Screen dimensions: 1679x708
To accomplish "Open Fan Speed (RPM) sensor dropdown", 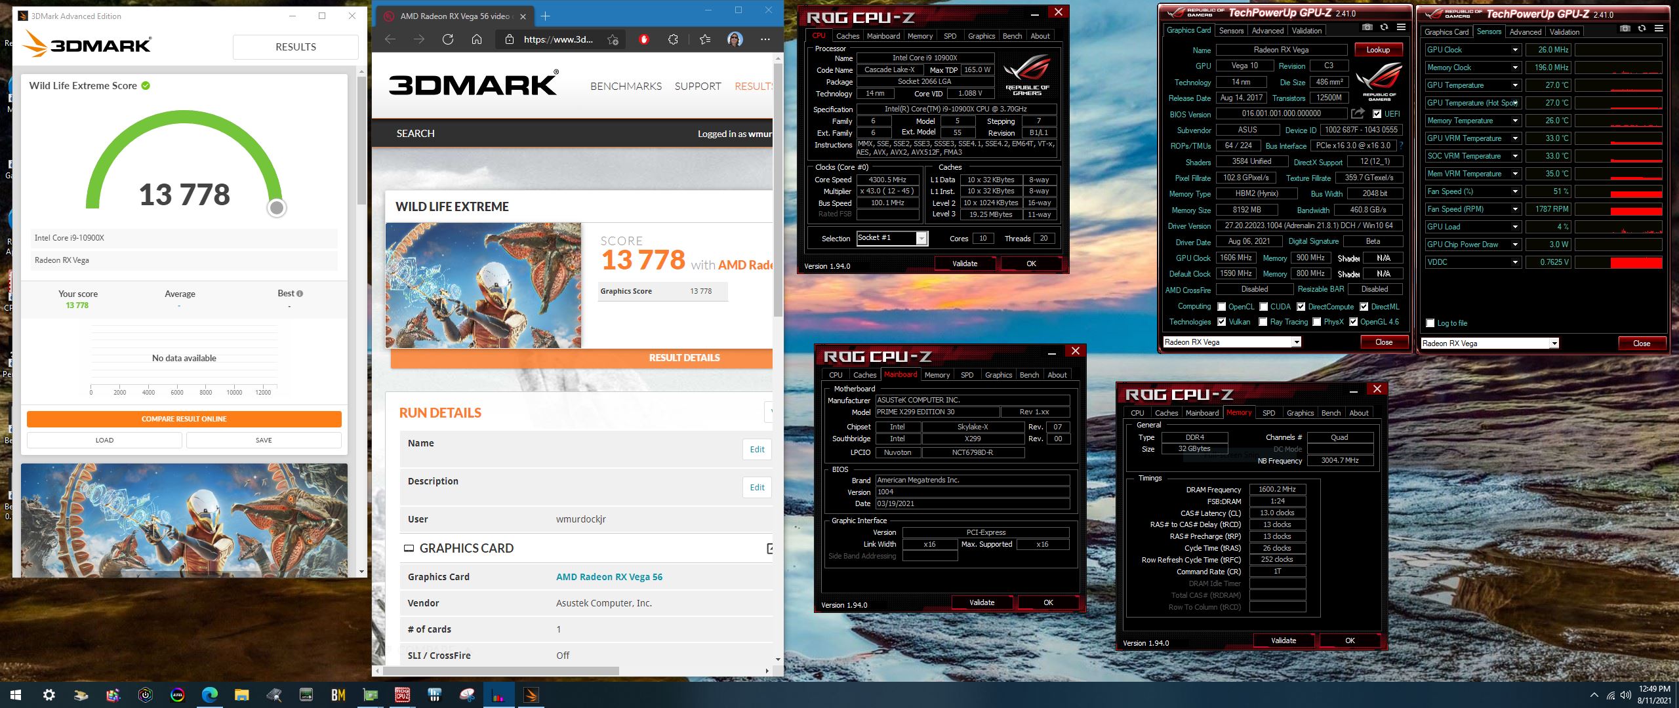I will (x=1514, y=209).
